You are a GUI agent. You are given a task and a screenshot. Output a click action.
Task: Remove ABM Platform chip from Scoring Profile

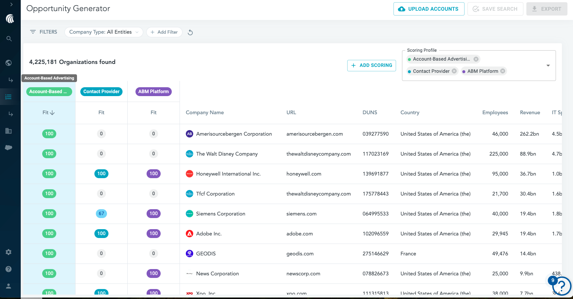click(503, 71)
